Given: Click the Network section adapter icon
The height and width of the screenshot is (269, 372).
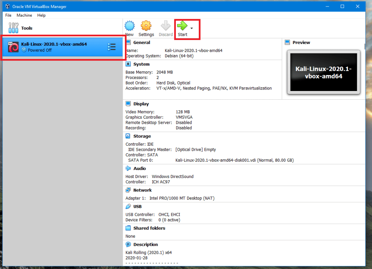Looking at the screenshot, I should tap(128, 190).
